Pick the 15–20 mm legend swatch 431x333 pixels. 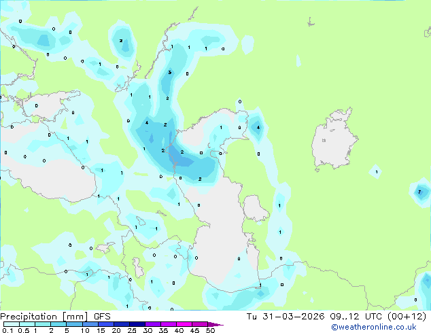(105, 324)
